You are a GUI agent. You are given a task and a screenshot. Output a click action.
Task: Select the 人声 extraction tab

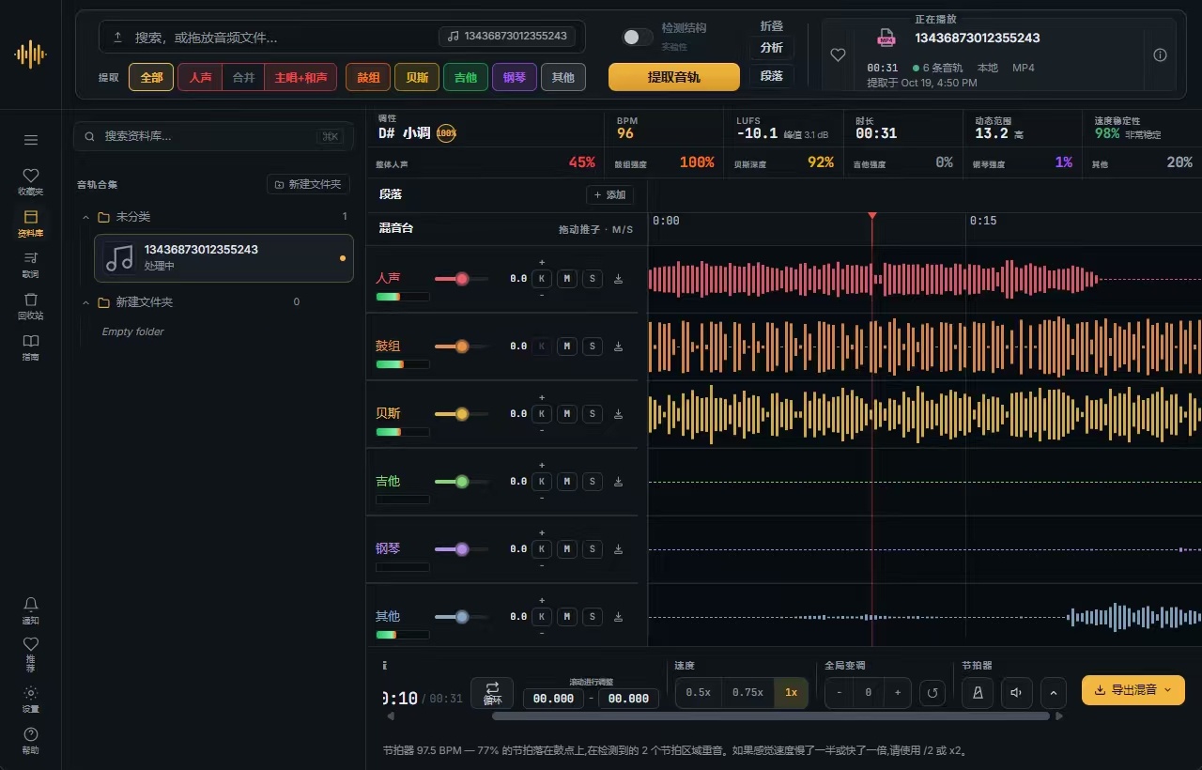pyautogui.click(x=200, y=77)
